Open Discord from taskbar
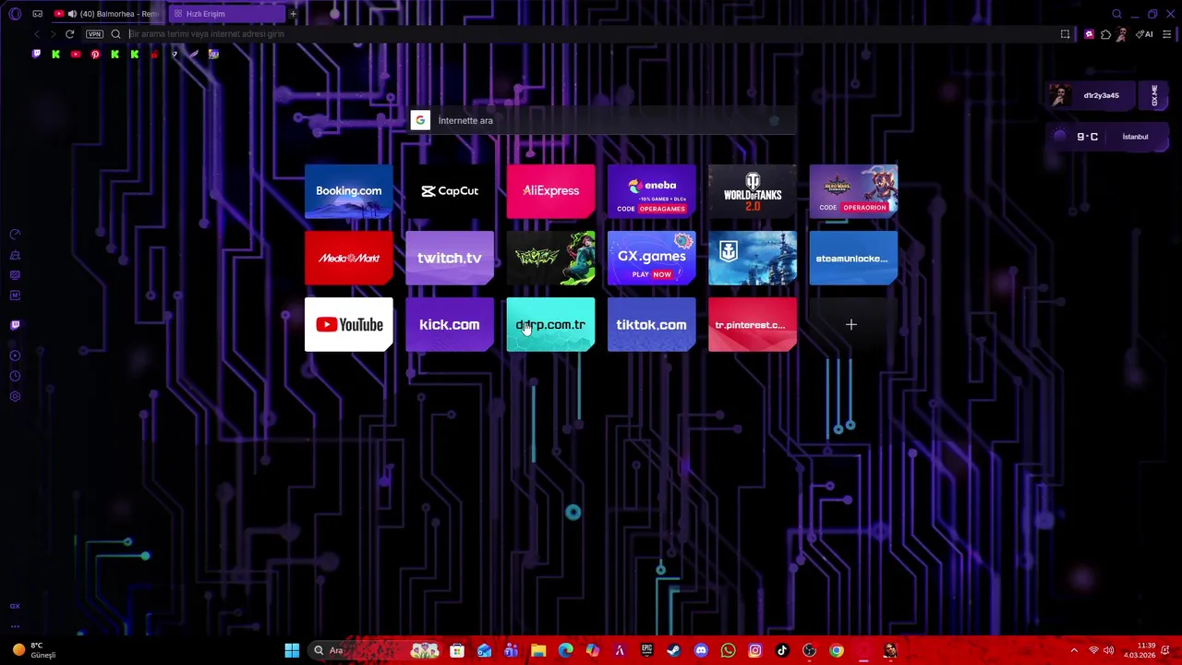 click(x=701, y=651)
